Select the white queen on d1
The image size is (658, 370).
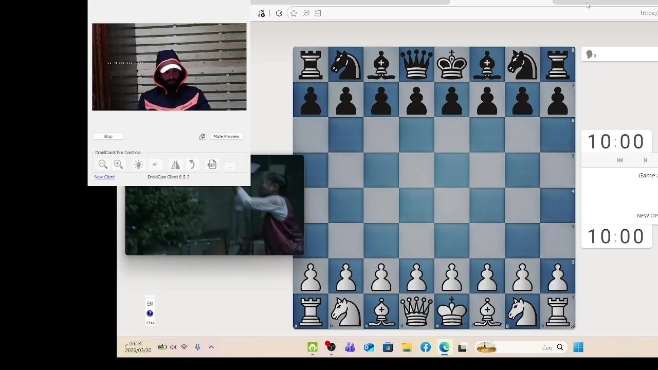point(416,311)
